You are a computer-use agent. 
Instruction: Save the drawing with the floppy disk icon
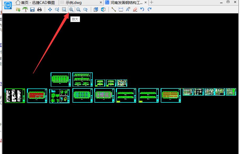pyautogui.click(x=32, y=10)
